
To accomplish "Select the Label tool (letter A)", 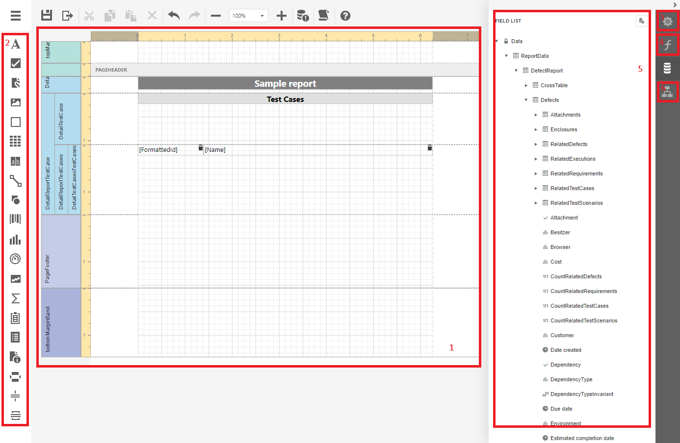I will click(x=16, y=44).
